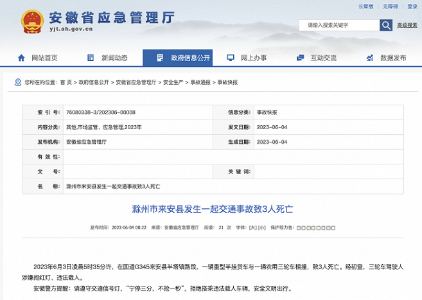Image resolution: width=422 pixels, height=300 pixels.
Task: Open the 数据发布 tab label
Action: [x=393, y=58]
